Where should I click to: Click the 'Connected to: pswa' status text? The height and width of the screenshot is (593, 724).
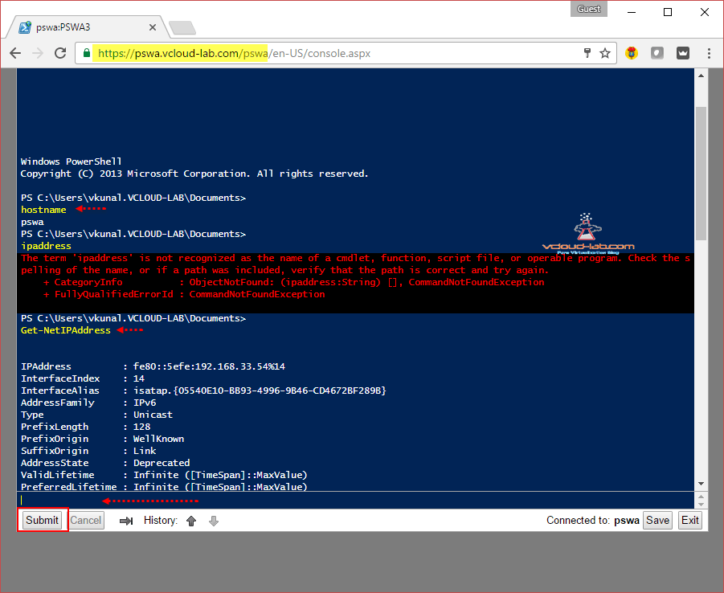(x=593, y=521)
